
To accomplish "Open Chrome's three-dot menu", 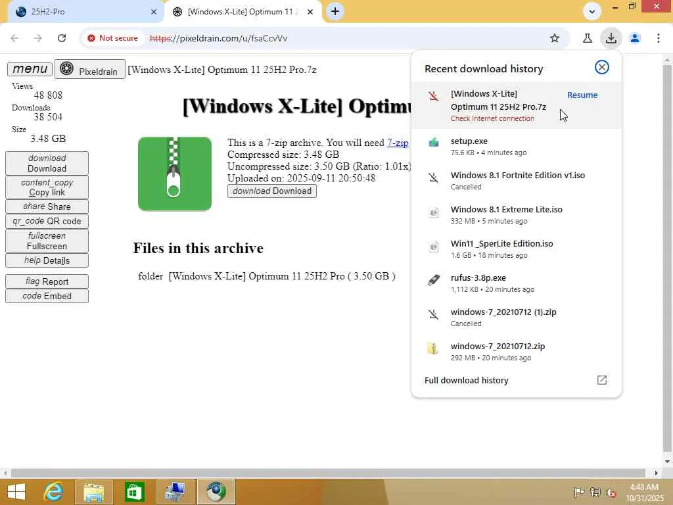I will pos(658,38).
